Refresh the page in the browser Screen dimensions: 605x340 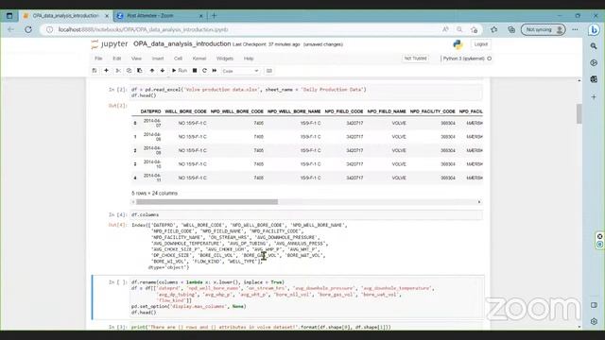tap(28, 29)
